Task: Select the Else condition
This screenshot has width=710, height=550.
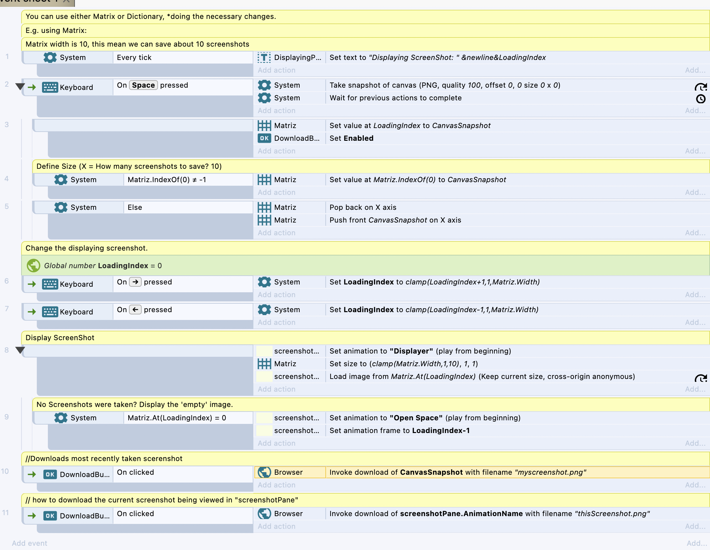Action: (188, 207)
